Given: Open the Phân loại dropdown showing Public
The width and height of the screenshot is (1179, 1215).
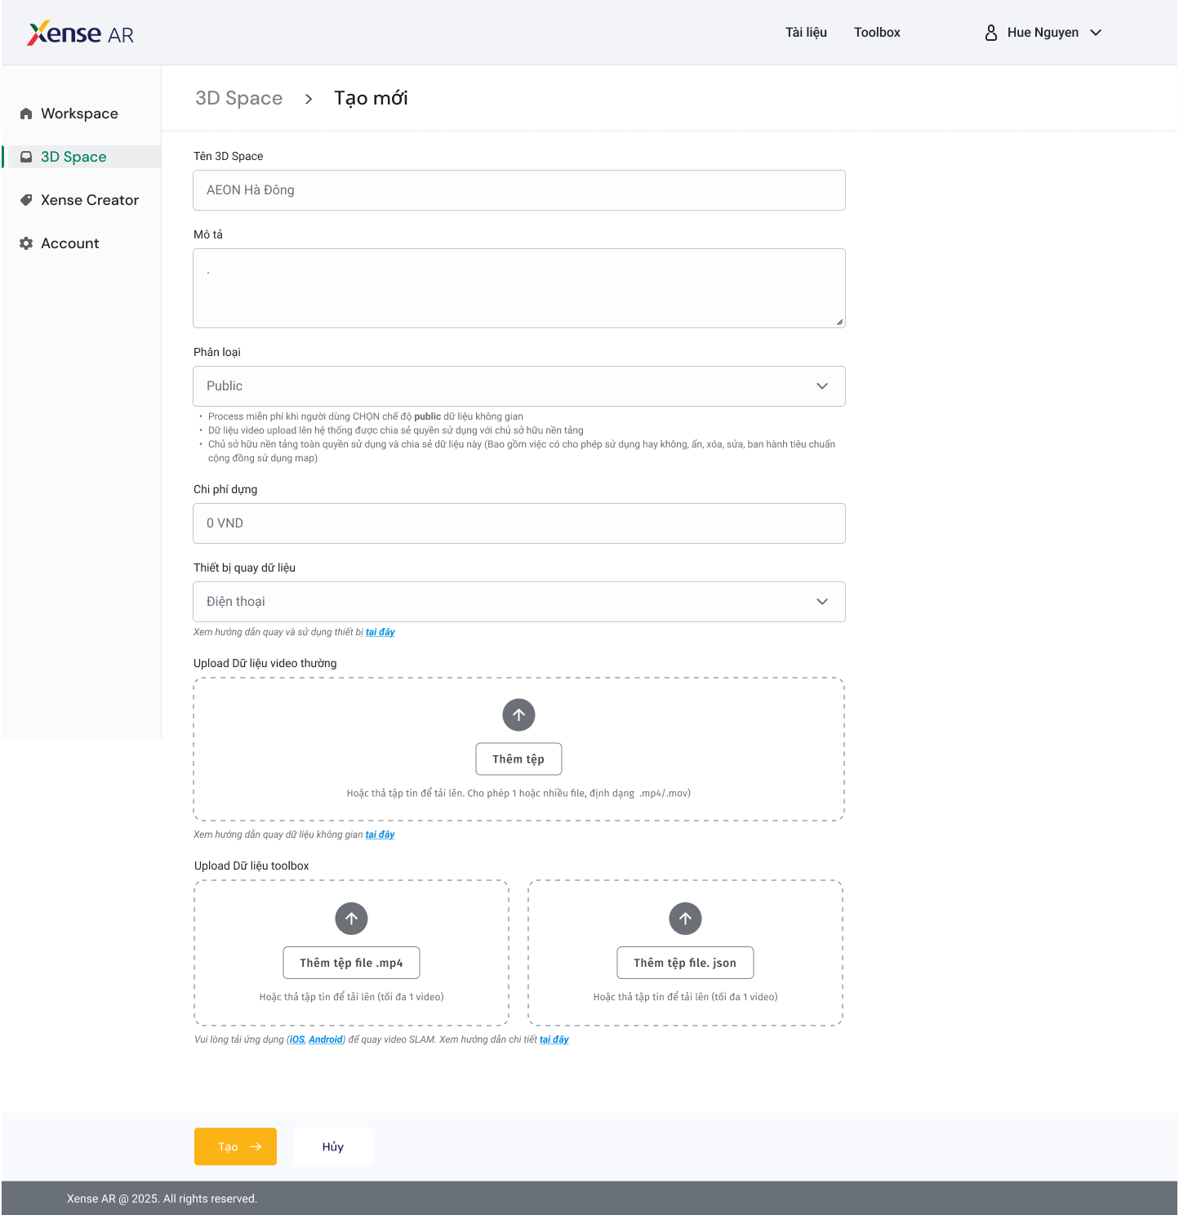Looking at the screenshot, I should [518, 386].
